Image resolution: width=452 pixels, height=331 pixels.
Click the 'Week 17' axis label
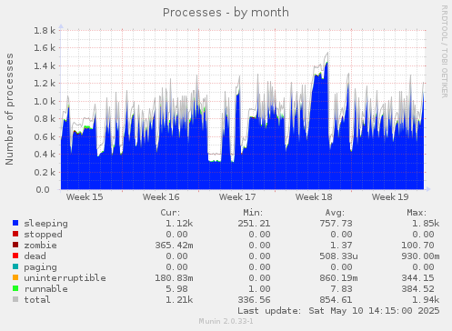pos(237,197)
